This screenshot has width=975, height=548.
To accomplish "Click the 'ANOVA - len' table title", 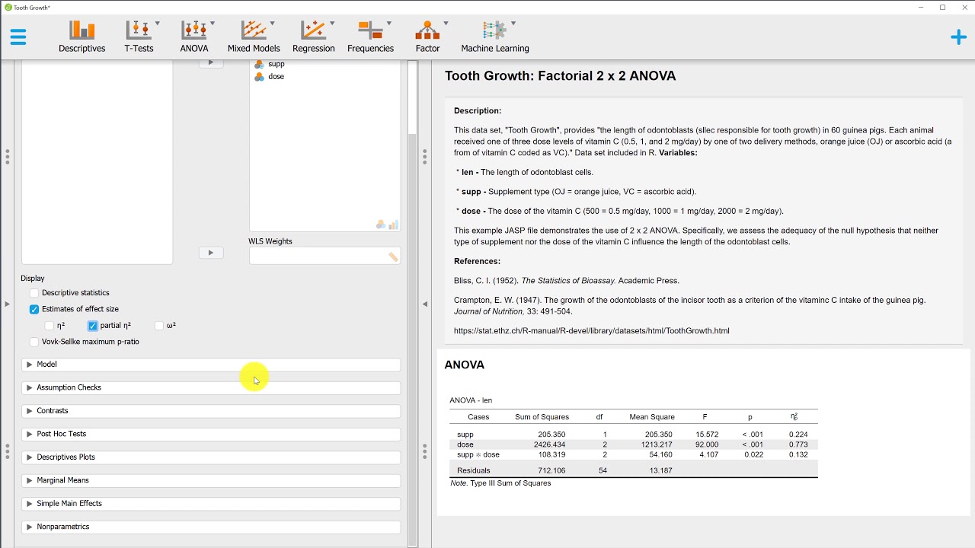I will tap(471, 400).
